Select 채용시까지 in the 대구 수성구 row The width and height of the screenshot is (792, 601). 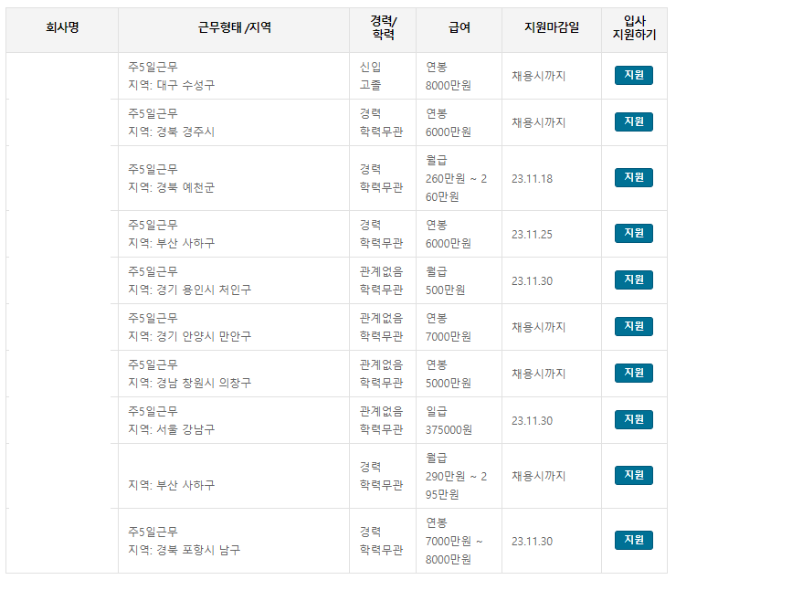[x=538, y=76]
